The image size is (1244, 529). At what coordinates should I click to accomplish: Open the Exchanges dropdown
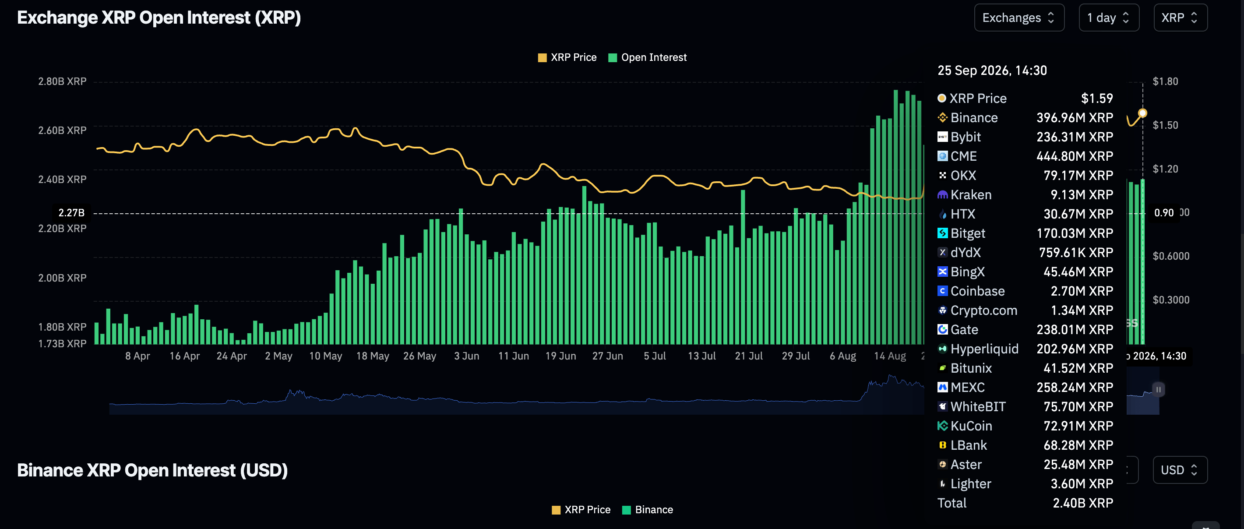tap(1019, 18)
